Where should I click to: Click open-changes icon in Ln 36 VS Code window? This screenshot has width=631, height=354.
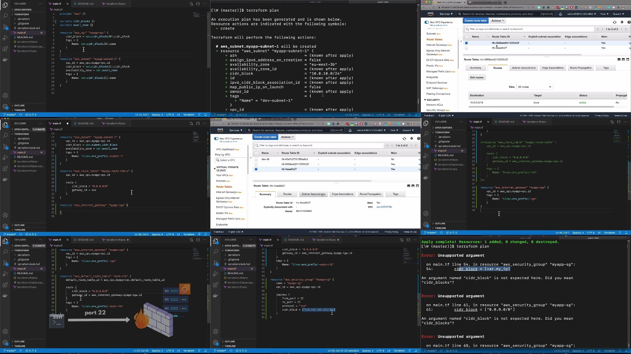[x=191, y=123]
